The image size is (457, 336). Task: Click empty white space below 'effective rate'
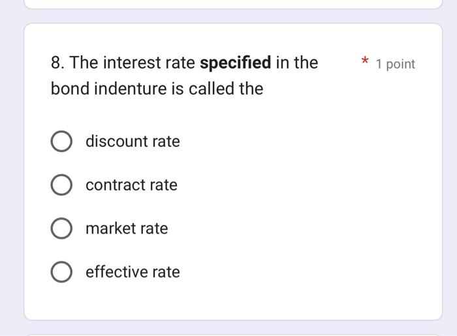coord(233,301)
